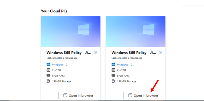The image size is (204, 101).
Task: Select right Cloud PC wallpaper thumbnail
Action: 135,31
